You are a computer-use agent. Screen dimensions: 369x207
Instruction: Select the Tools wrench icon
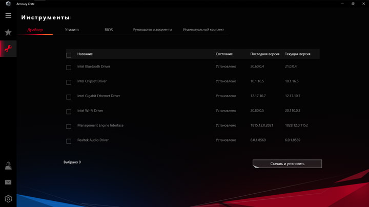pyautogui.click(x=8, y=49)
